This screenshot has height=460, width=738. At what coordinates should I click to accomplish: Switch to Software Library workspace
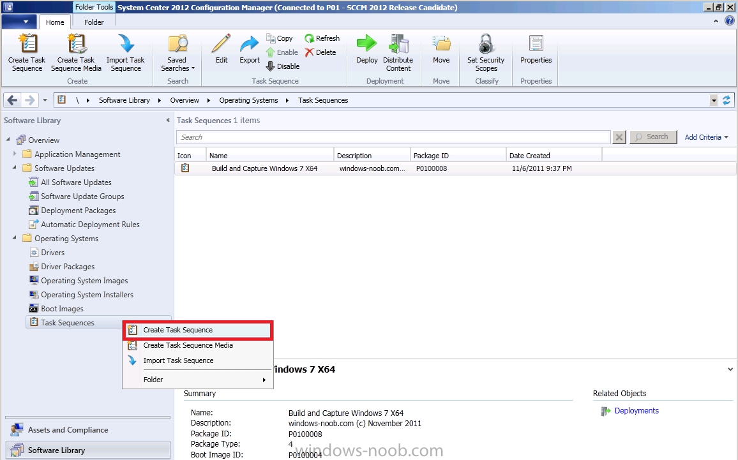(87, 450)
